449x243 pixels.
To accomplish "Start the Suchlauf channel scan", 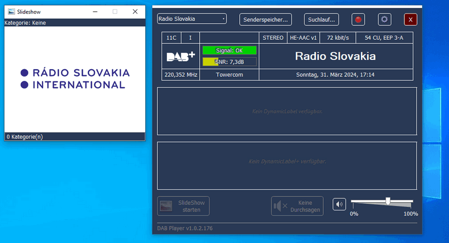I will [x=321, y=20].
